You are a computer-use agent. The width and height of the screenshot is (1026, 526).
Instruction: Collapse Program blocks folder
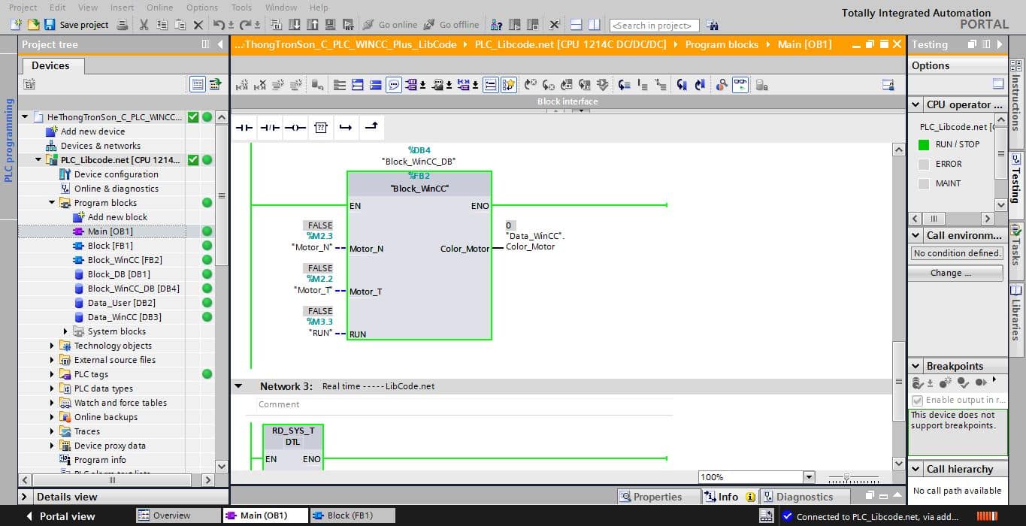pos(53,203)
